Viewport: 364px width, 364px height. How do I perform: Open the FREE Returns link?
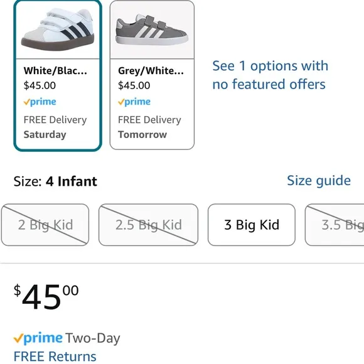(x=55, y=356)
